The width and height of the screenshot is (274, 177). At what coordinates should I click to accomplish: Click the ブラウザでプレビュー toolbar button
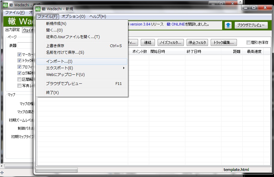pos(251,25)
